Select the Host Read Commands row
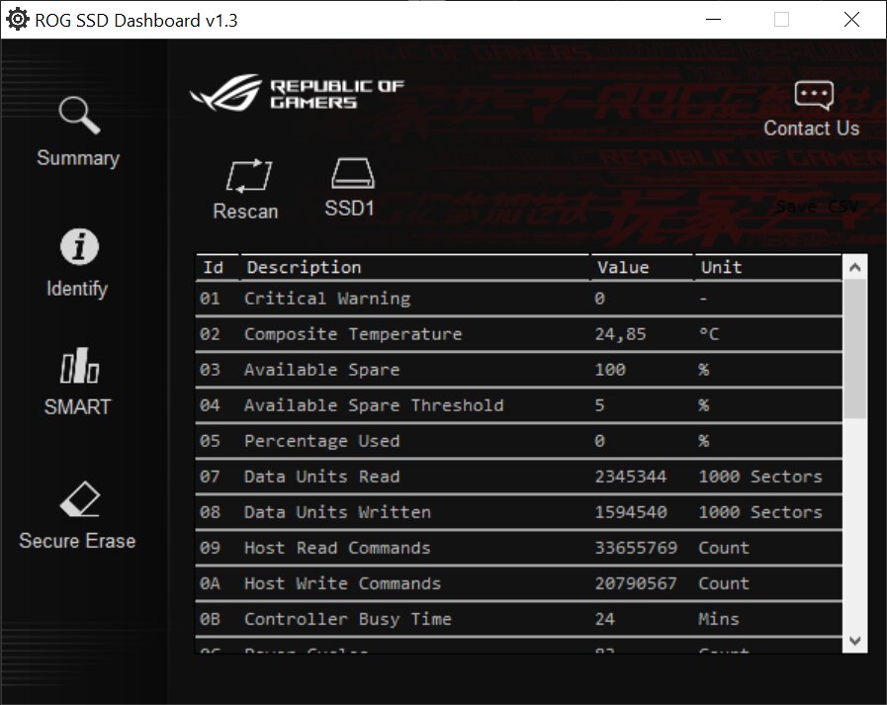 [x=519, y=548]
